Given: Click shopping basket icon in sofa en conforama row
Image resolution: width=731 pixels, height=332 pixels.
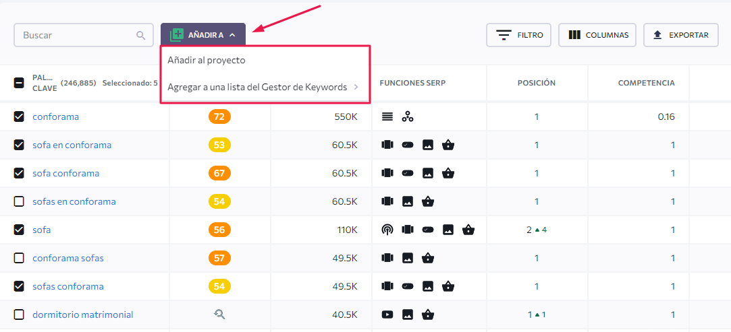Looking at the screenshot, I should pyautogui.click(x=448, y=145).
